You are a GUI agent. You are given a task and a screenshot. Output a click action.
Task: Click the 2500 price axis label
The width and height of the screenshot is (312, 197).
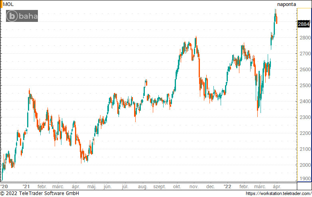coord(304,86)
